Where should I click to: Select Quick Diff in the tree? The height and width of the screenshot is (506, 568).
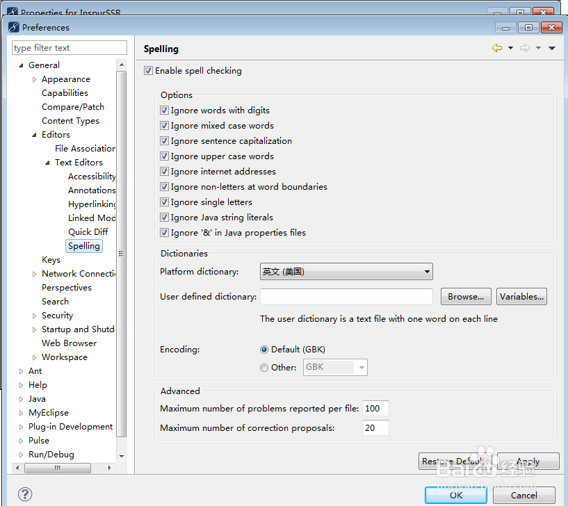[x=88, y=232]
